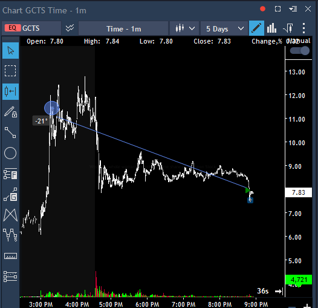The image size is (318, 308).
Task: Click the 13.00 price axis label
Action: (296, 72)
